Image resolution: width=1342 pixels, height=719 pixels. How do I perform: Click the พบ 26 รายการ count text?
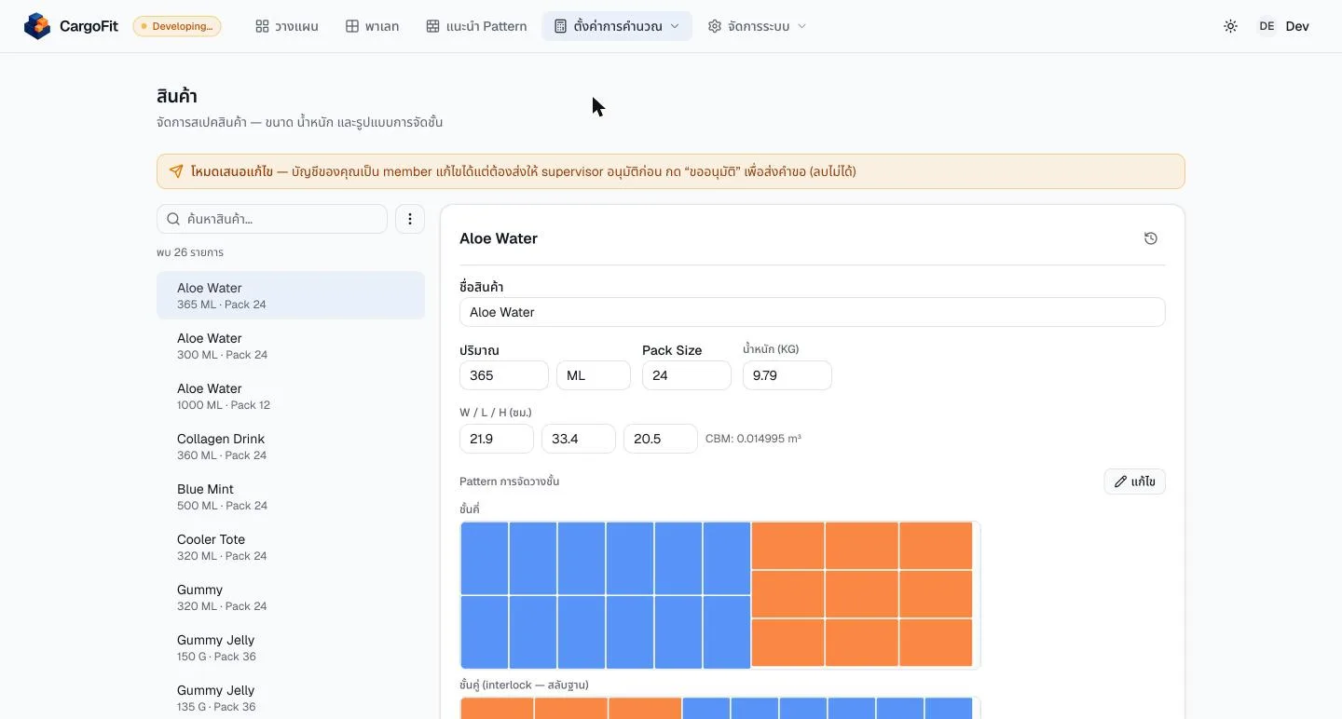pyautogui.click(x=190, y=252)
